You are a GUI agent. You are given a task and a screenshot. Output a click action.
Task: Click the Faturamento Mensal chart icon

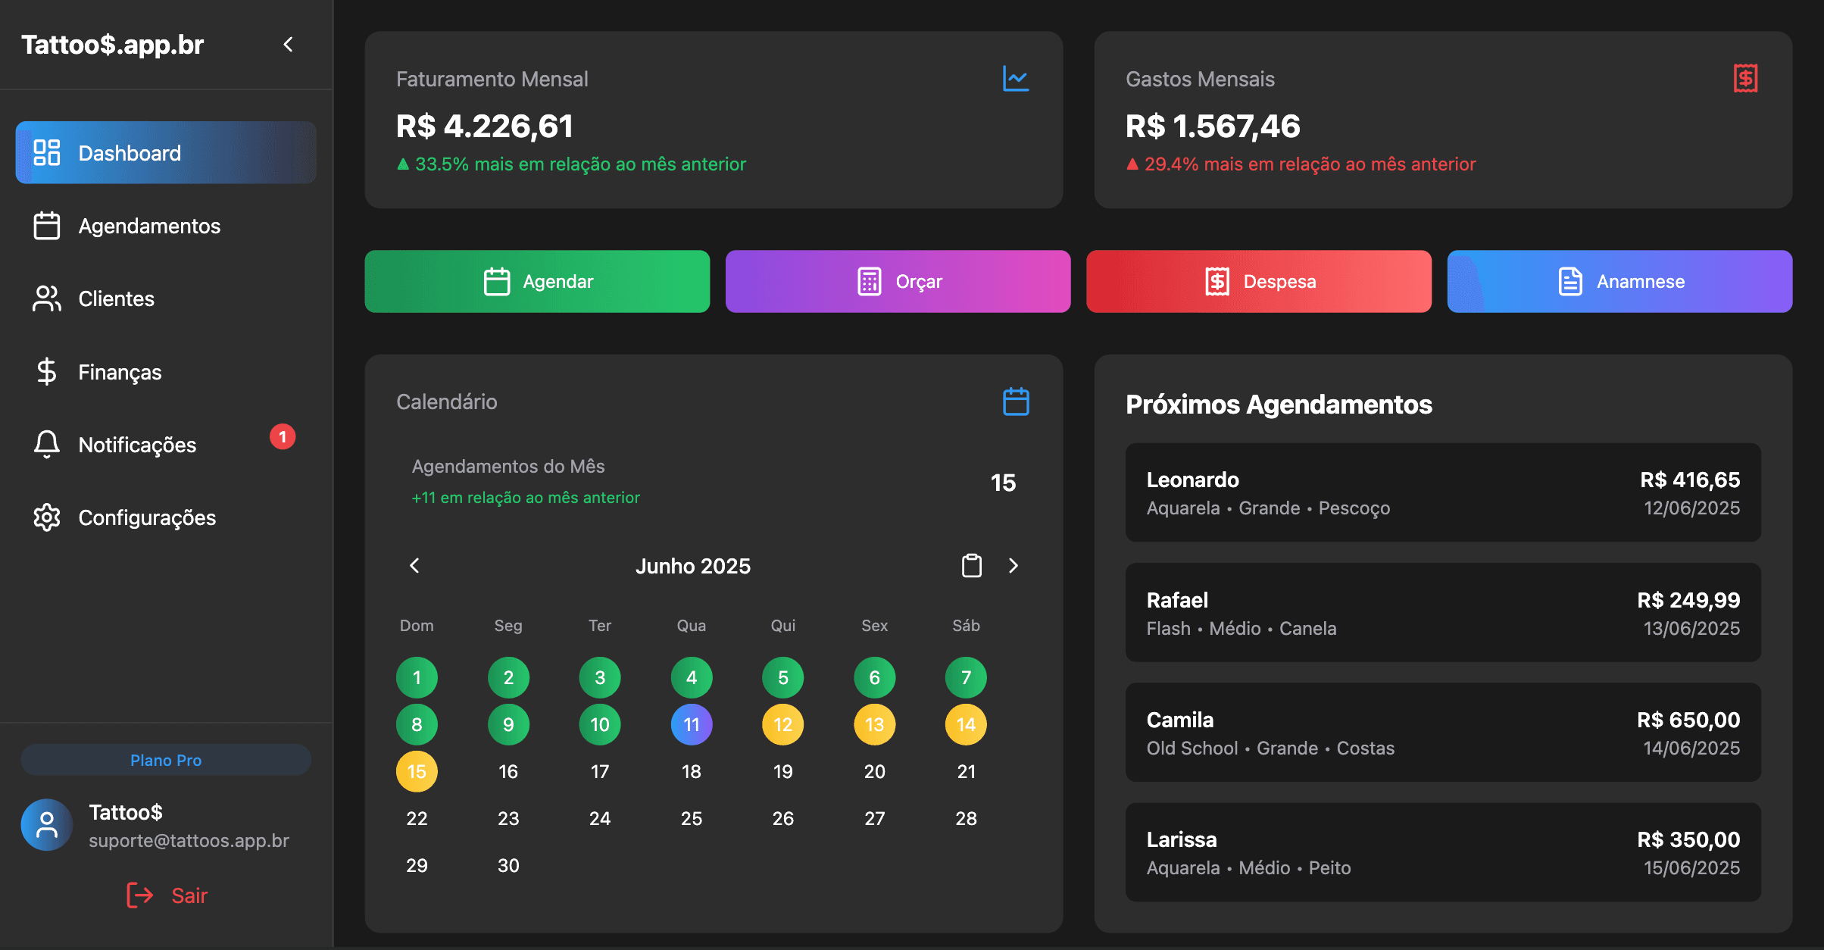pos(1015,79)
